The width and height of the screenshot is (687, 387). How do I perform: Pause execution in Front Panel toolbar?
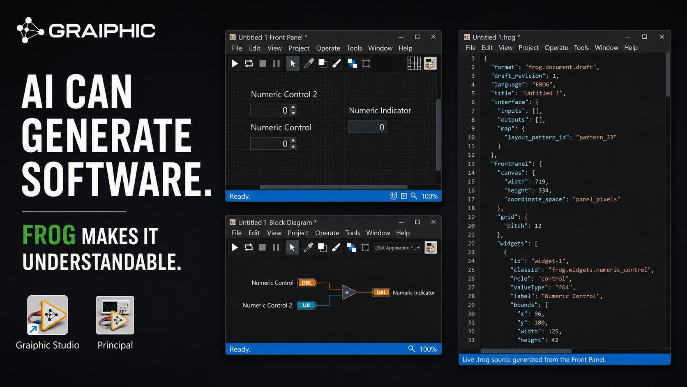pyautogui.click(x=277, y=63)
